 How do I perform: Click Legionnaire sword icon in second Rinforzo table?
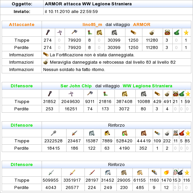coord(51,172)
